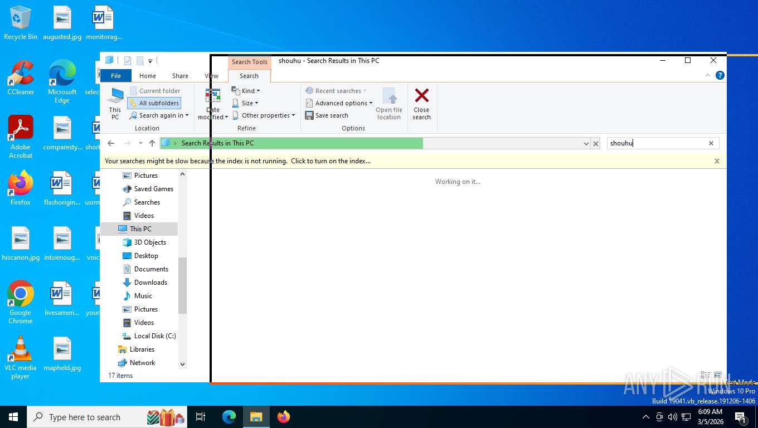Open Libraries in navigation pane
The width and height of the screenshot is (758, 428).
point(136,349)
